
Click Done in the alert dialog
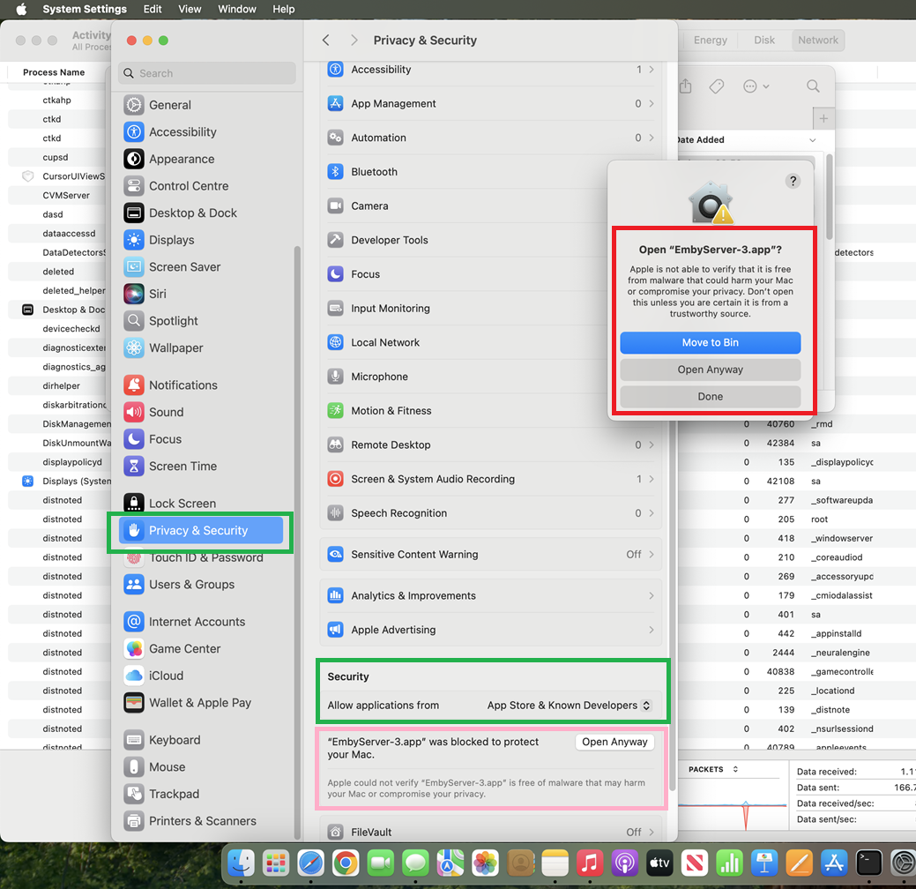point(710,397)
